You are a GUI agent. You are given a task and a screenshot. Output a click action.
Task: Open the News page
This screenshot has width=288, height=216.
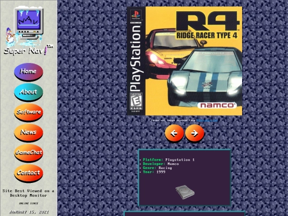coord(28,132)
